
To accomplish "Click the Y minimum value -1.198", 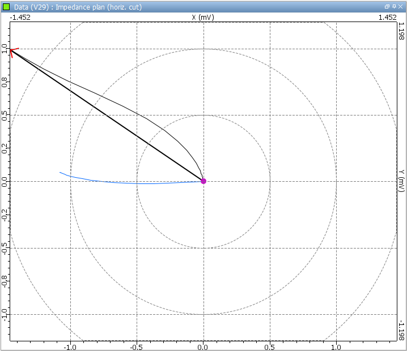I will tap(401, 331).
